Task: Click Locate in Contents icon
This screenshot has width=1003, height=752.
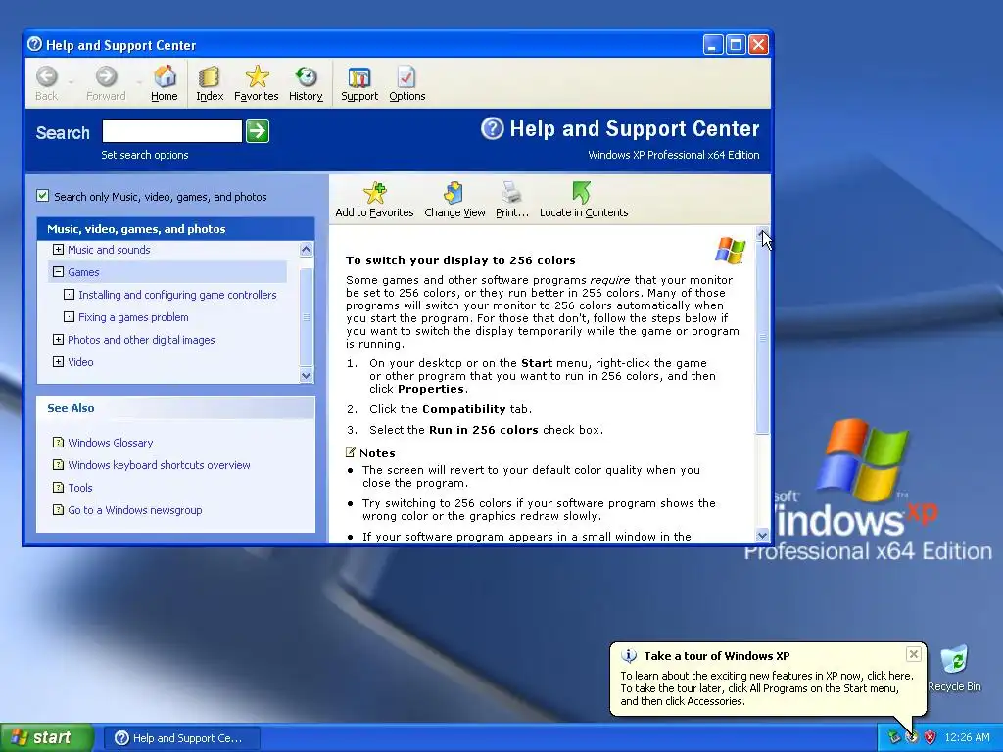Action: coord(582,193)
